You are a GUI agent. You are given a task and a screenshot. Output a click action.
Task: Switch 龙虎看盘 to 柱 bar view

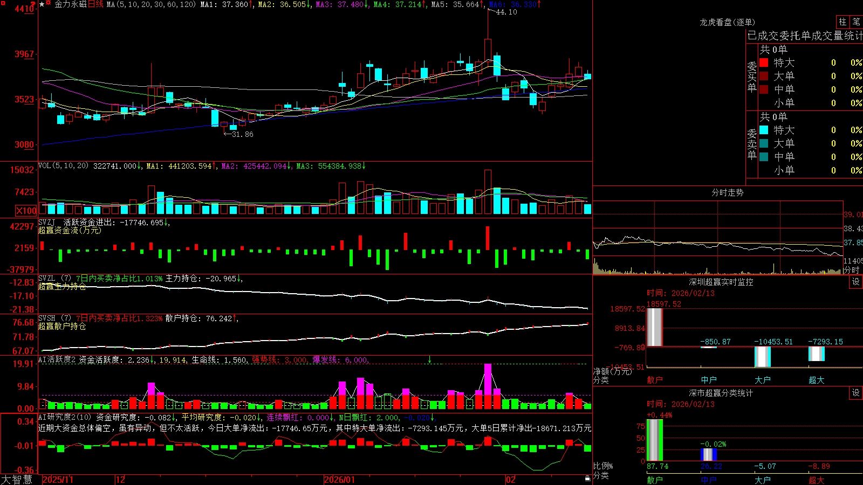click(843, 22)
